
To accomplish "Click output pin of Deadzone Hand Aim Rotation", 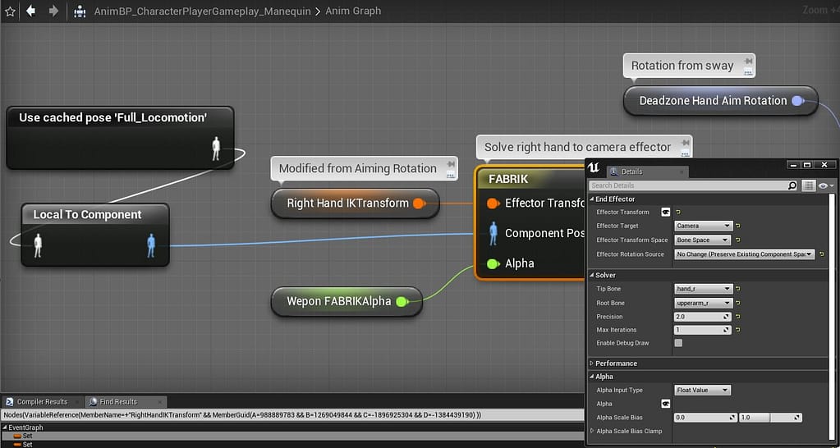I will point(797,101).
